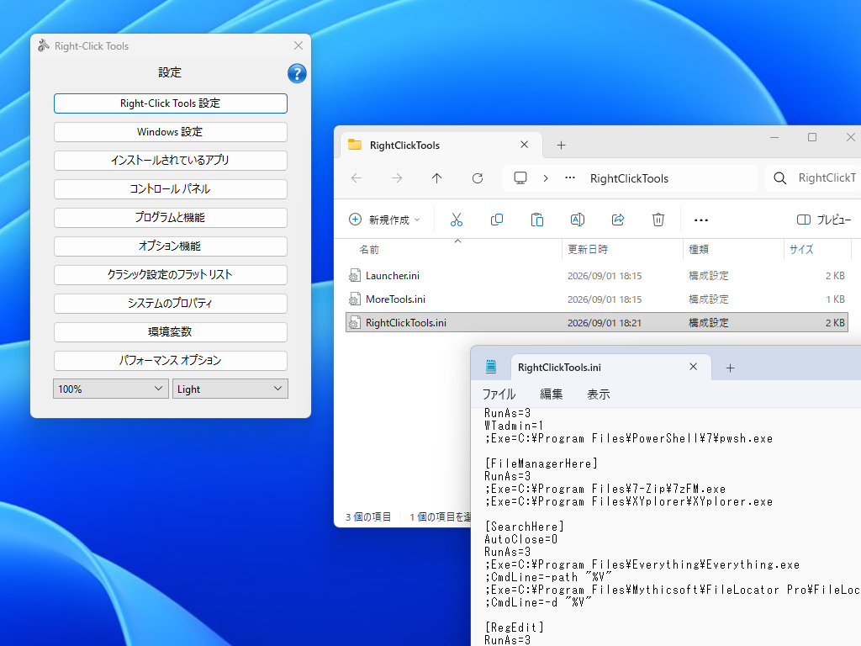
Task: Click the Right-Click Tools wrench title icon
Action: [44, 45]
